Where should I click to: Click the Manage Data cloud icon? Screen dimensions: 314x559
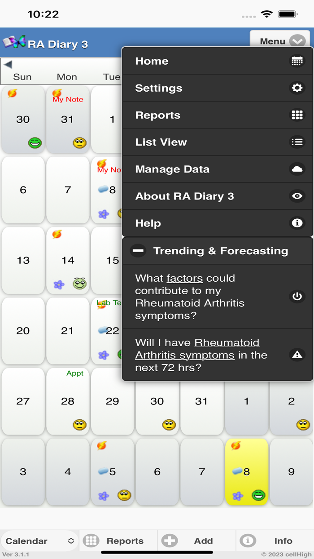pos(297,169)
